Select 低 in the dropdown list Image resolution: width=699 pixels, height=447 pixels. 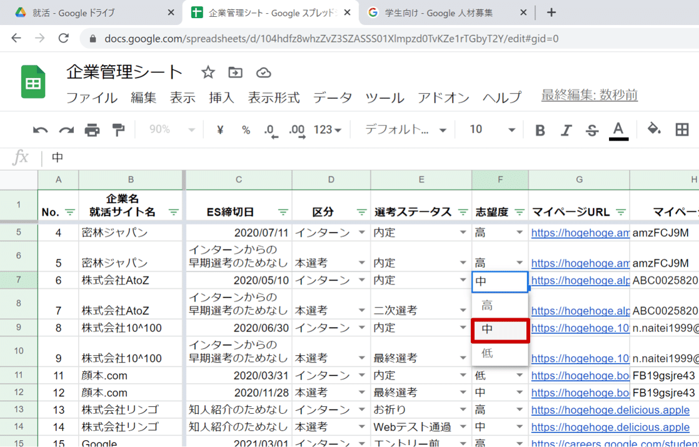pyautogui.click(x=500, y=354)
